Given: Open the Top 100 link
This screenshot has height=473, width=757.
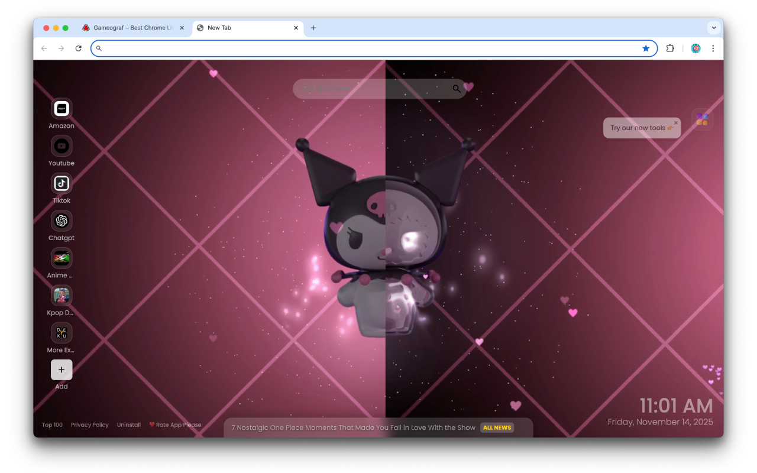Looking at the screenshot, I should (x=52, y=425).
